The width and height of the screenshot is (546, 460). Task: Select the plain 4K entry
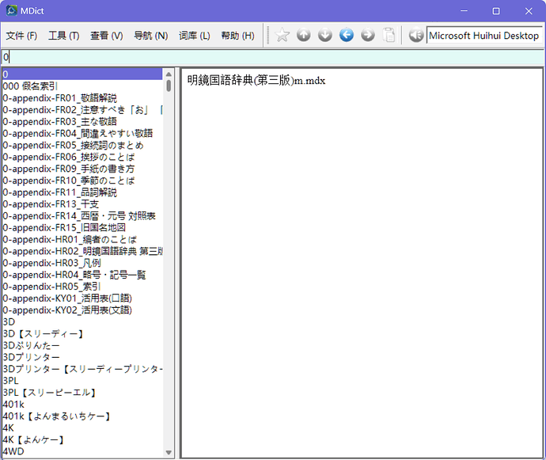(82, 428)
